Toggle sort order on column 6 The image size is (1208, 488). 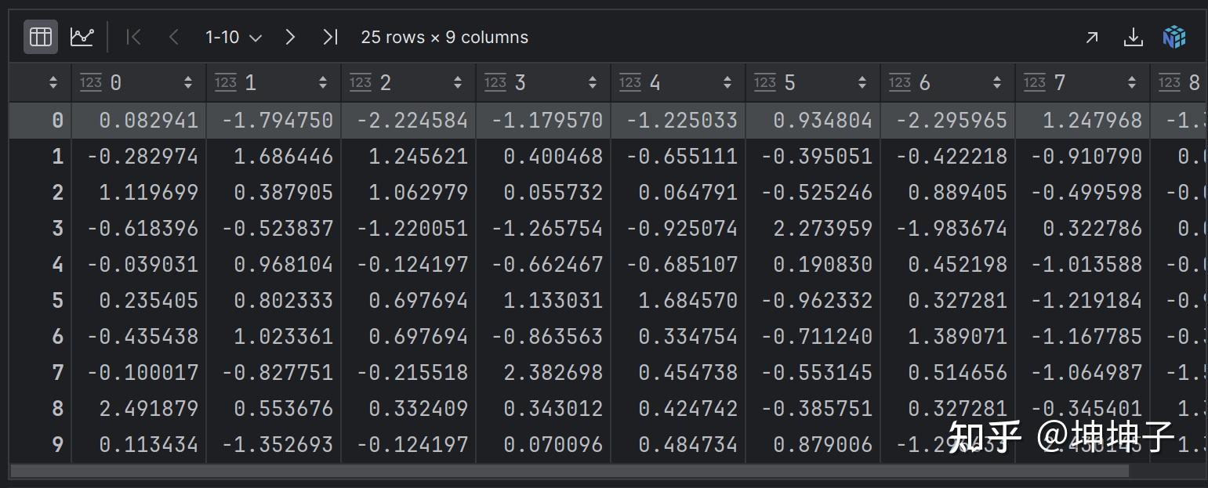click(x=997, y=82)
